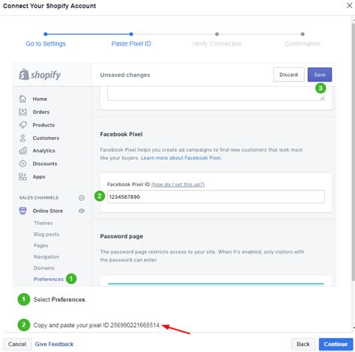Add a sales channel with plus icon
Viewport: 355px width, 352px height.
82,197
